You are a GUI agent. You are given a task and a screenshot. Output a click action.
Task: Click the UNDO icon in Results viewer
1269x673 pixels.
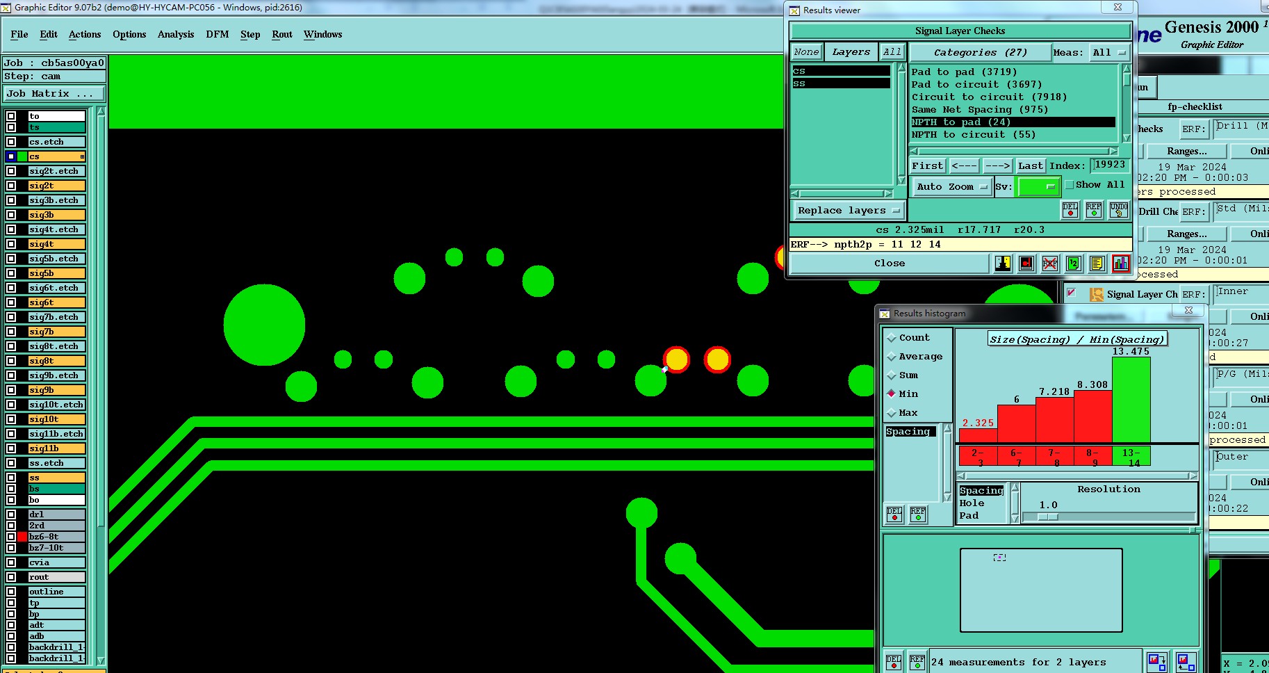pos(1118,210)
